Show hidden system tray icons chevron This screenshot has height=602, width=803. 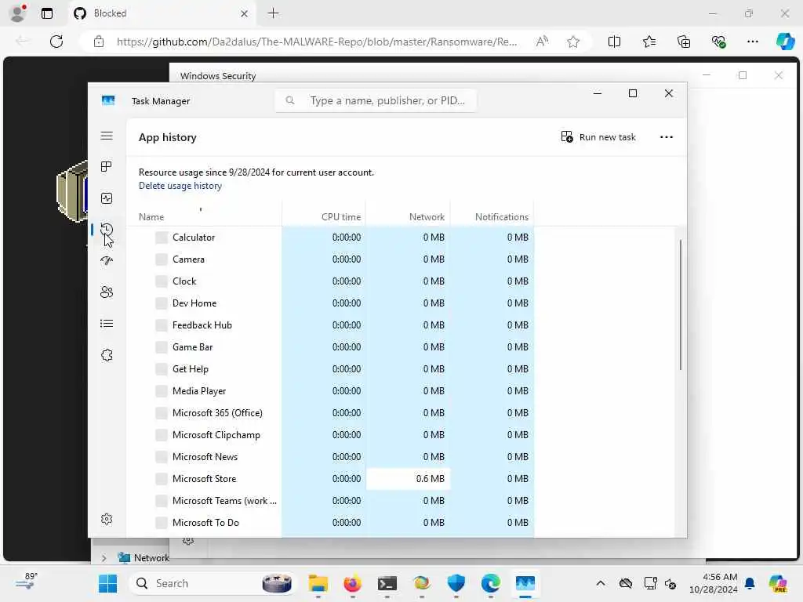601,583
